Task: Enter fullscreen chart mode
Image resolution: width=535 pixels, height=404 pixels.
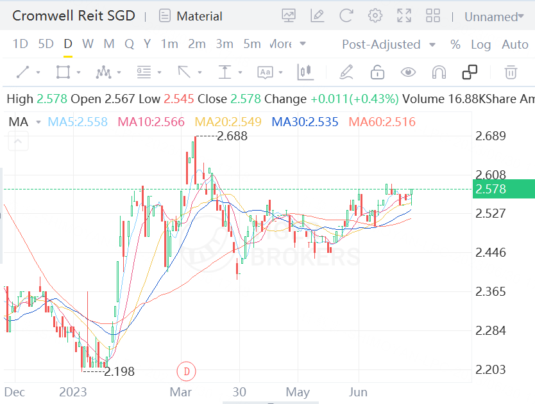Action: (404, 16)
